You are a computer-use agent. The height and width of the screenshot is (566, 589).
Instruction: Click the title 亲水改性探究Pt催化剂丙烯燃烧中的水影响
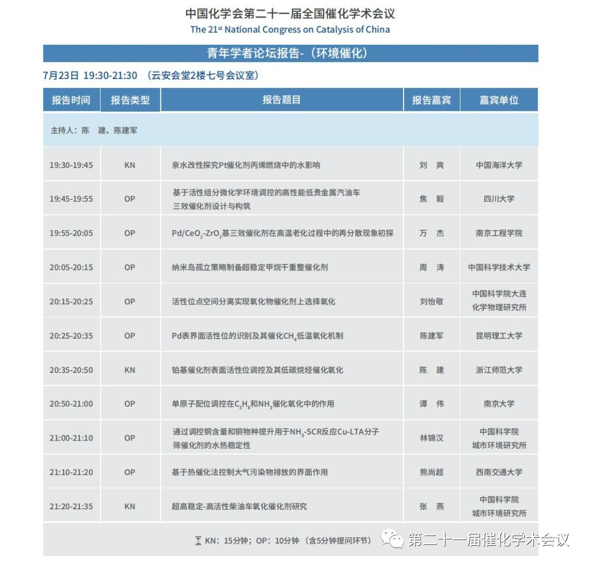tap(246, 165)
